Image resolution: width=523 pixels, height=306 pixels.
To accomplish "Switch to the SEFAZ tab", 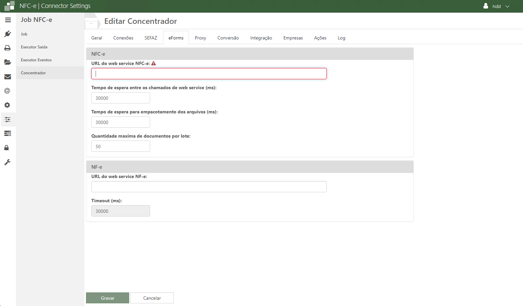I will (151, 38).
